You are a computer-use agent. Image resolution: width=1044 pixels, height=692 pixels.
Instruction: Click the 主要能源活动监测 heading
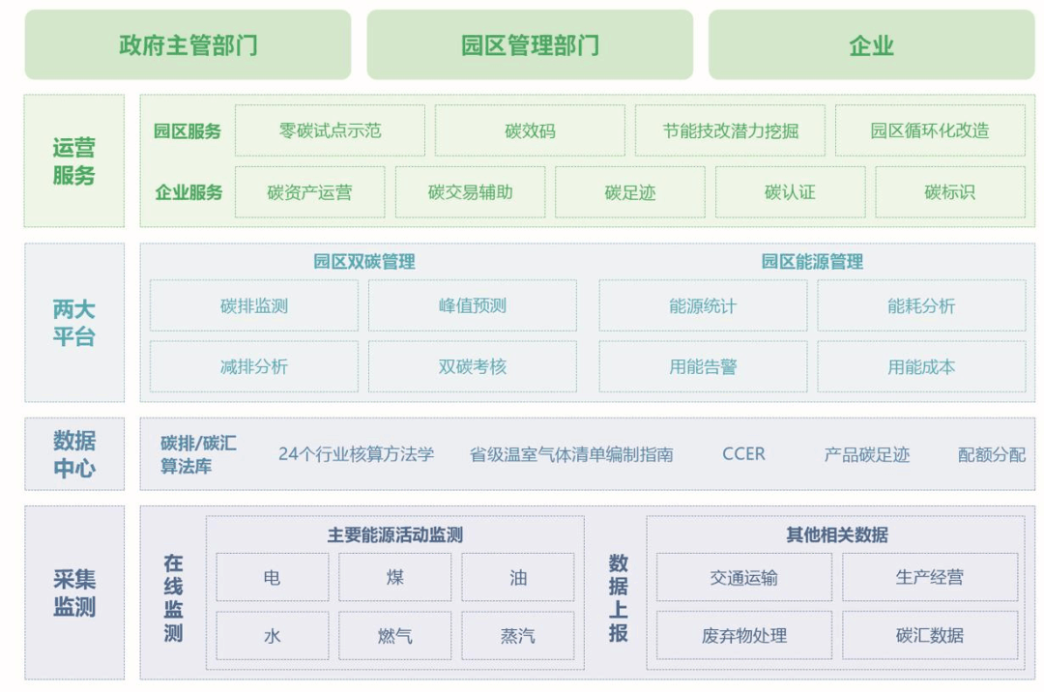(394, 534)
